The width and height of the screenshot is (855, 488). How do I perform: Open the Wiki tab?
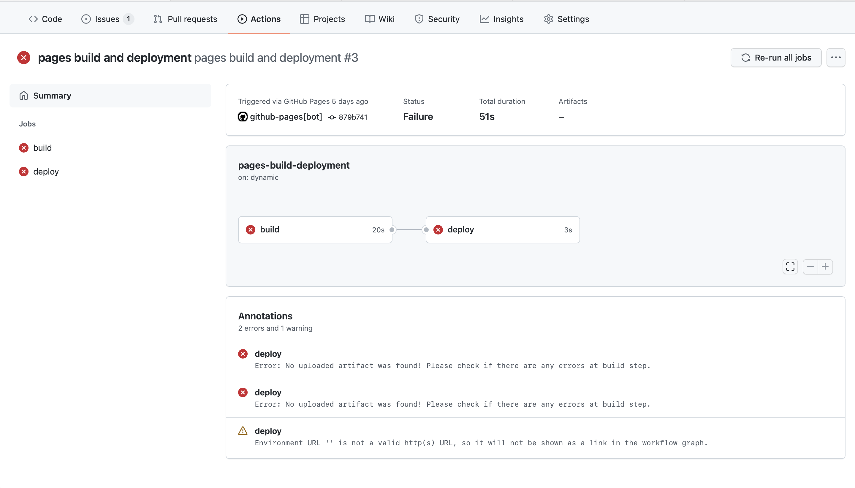tap(379, 19)
